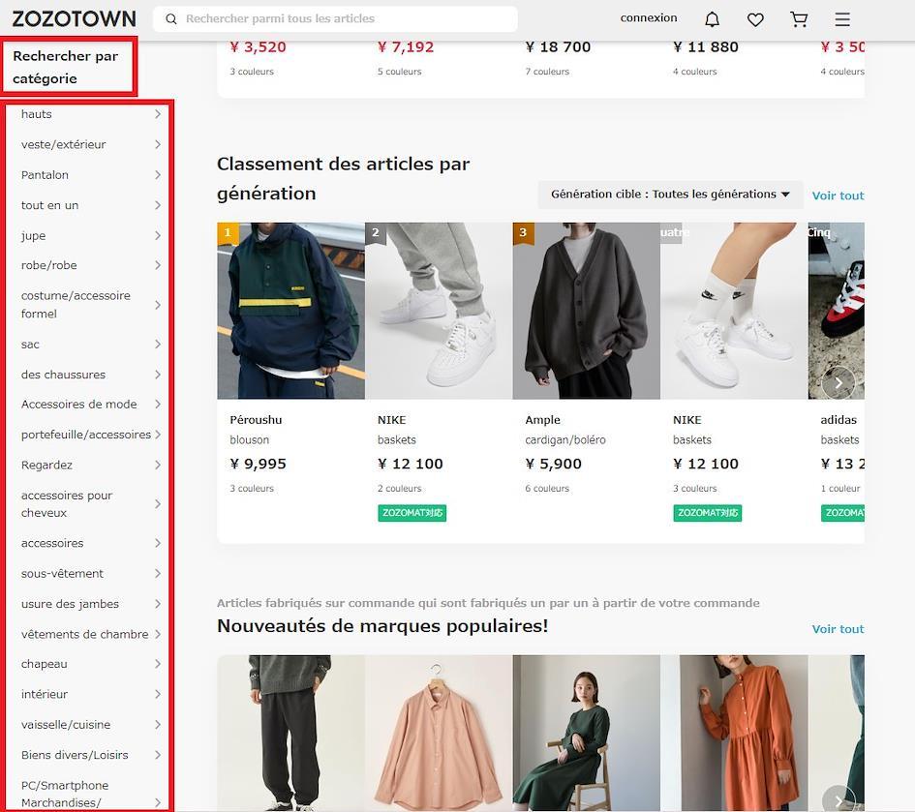Click price ¥ 18 700
915x812 pixels.
[558, 46]
